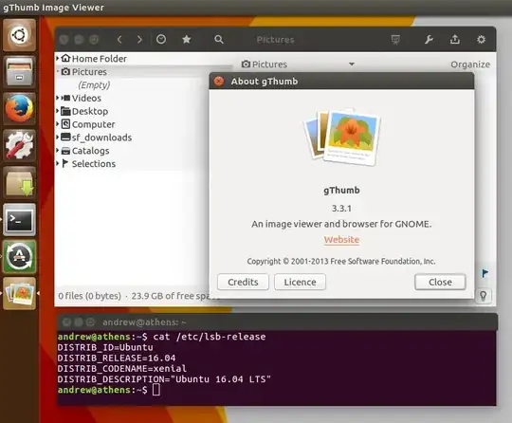Click the bookmarks star icon

187,40
